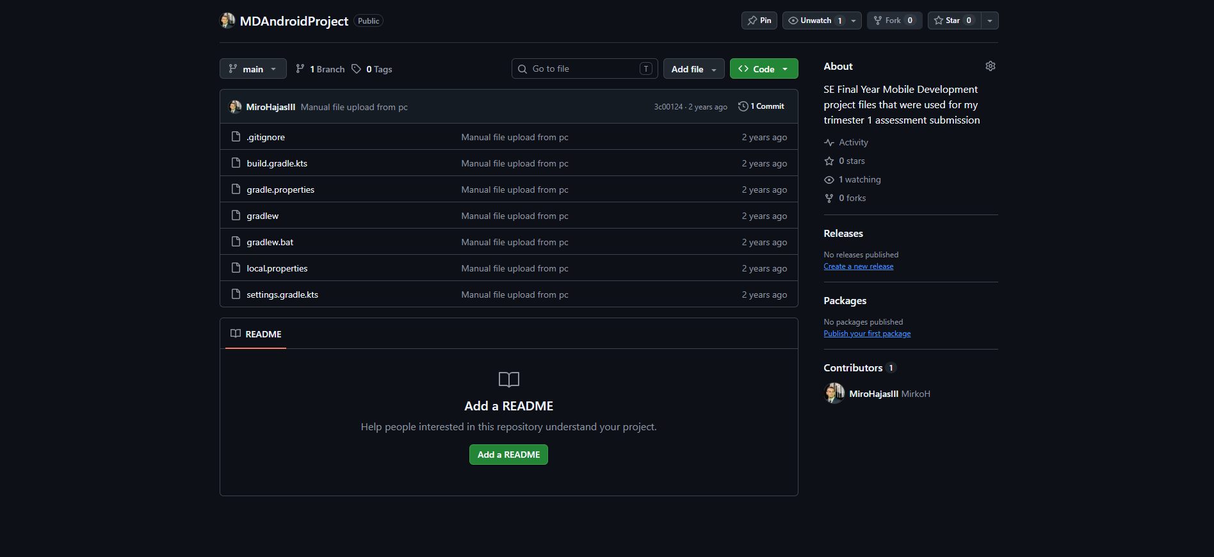Click Publish your first package link

[867, 334]
